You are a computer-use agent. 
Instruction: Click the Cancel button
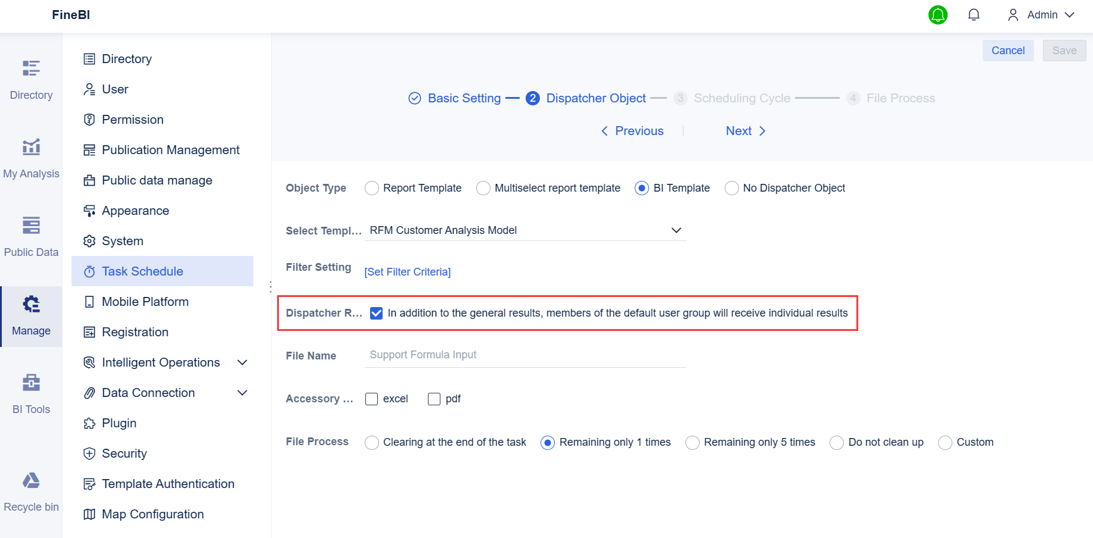tap(1008, 50)
